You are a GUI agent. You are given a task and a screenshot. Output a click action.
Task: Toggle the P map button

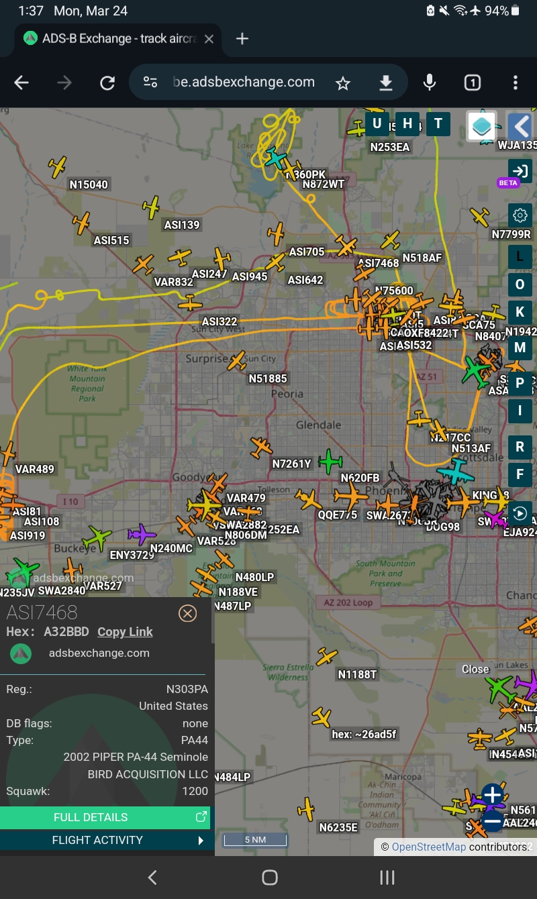pyautogui.click(x=520, y=384)
